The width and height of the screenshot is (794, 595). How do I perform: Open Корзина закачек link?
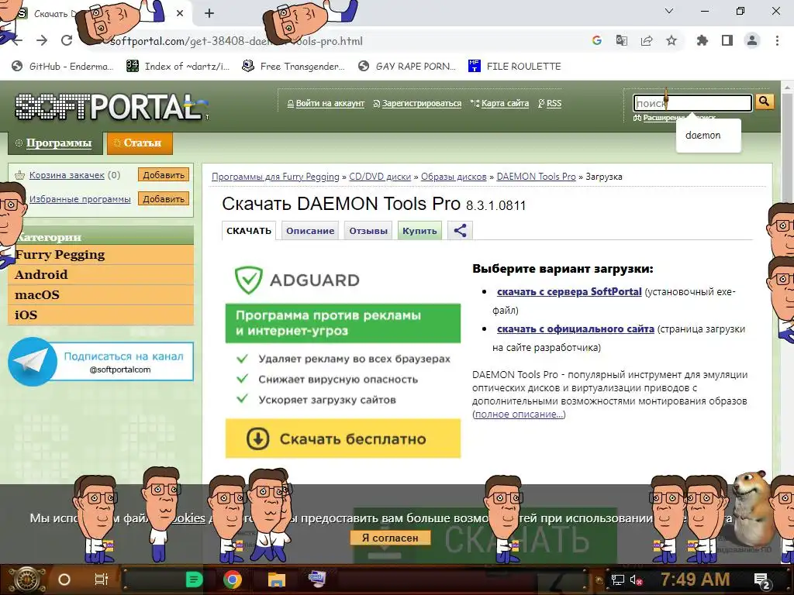(67, 175)
